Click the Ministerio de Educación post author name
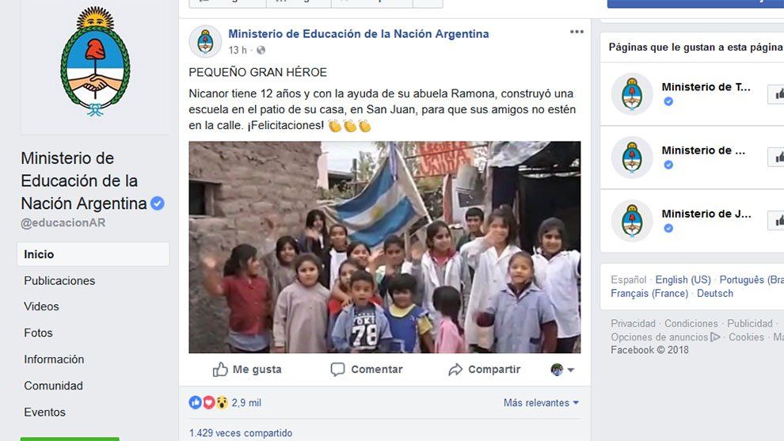784x441 pixels. 359,33
